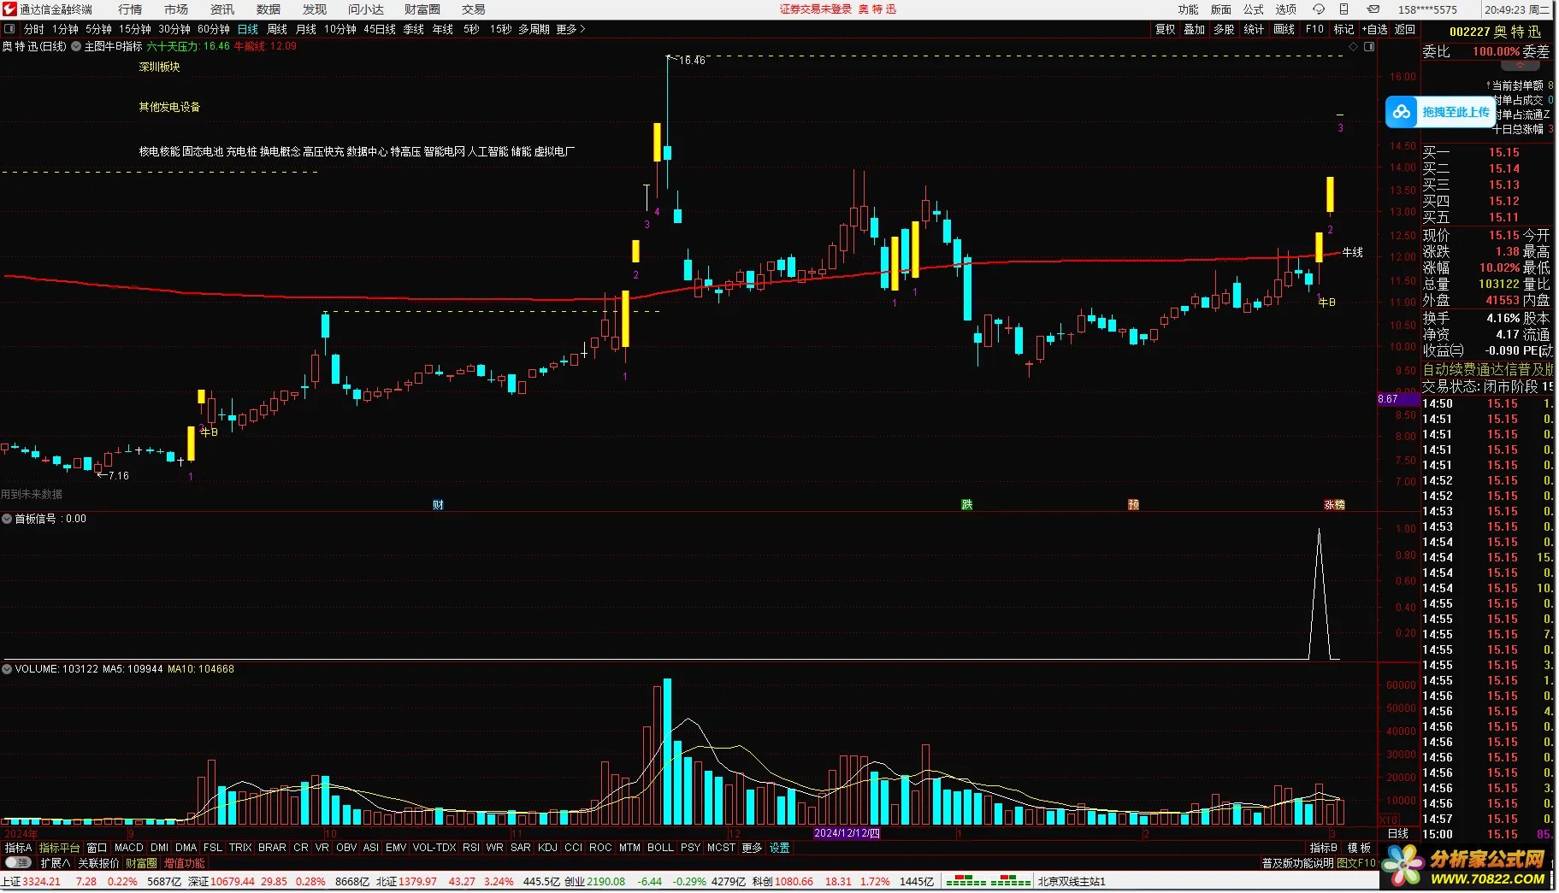The height and width of the screenshot is (893, 1559).
Task: Click the 叠加 overlay button
Action: tap(1195, 29)
